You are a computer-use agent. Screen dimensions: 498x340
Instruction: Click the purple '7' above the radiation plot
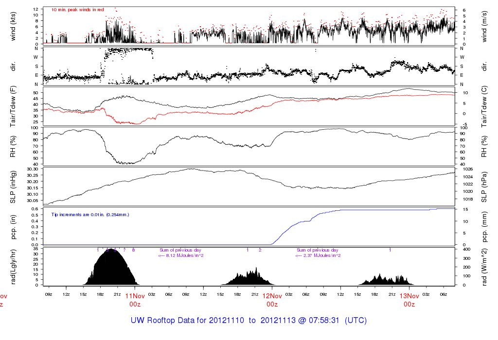coord(124,250)
